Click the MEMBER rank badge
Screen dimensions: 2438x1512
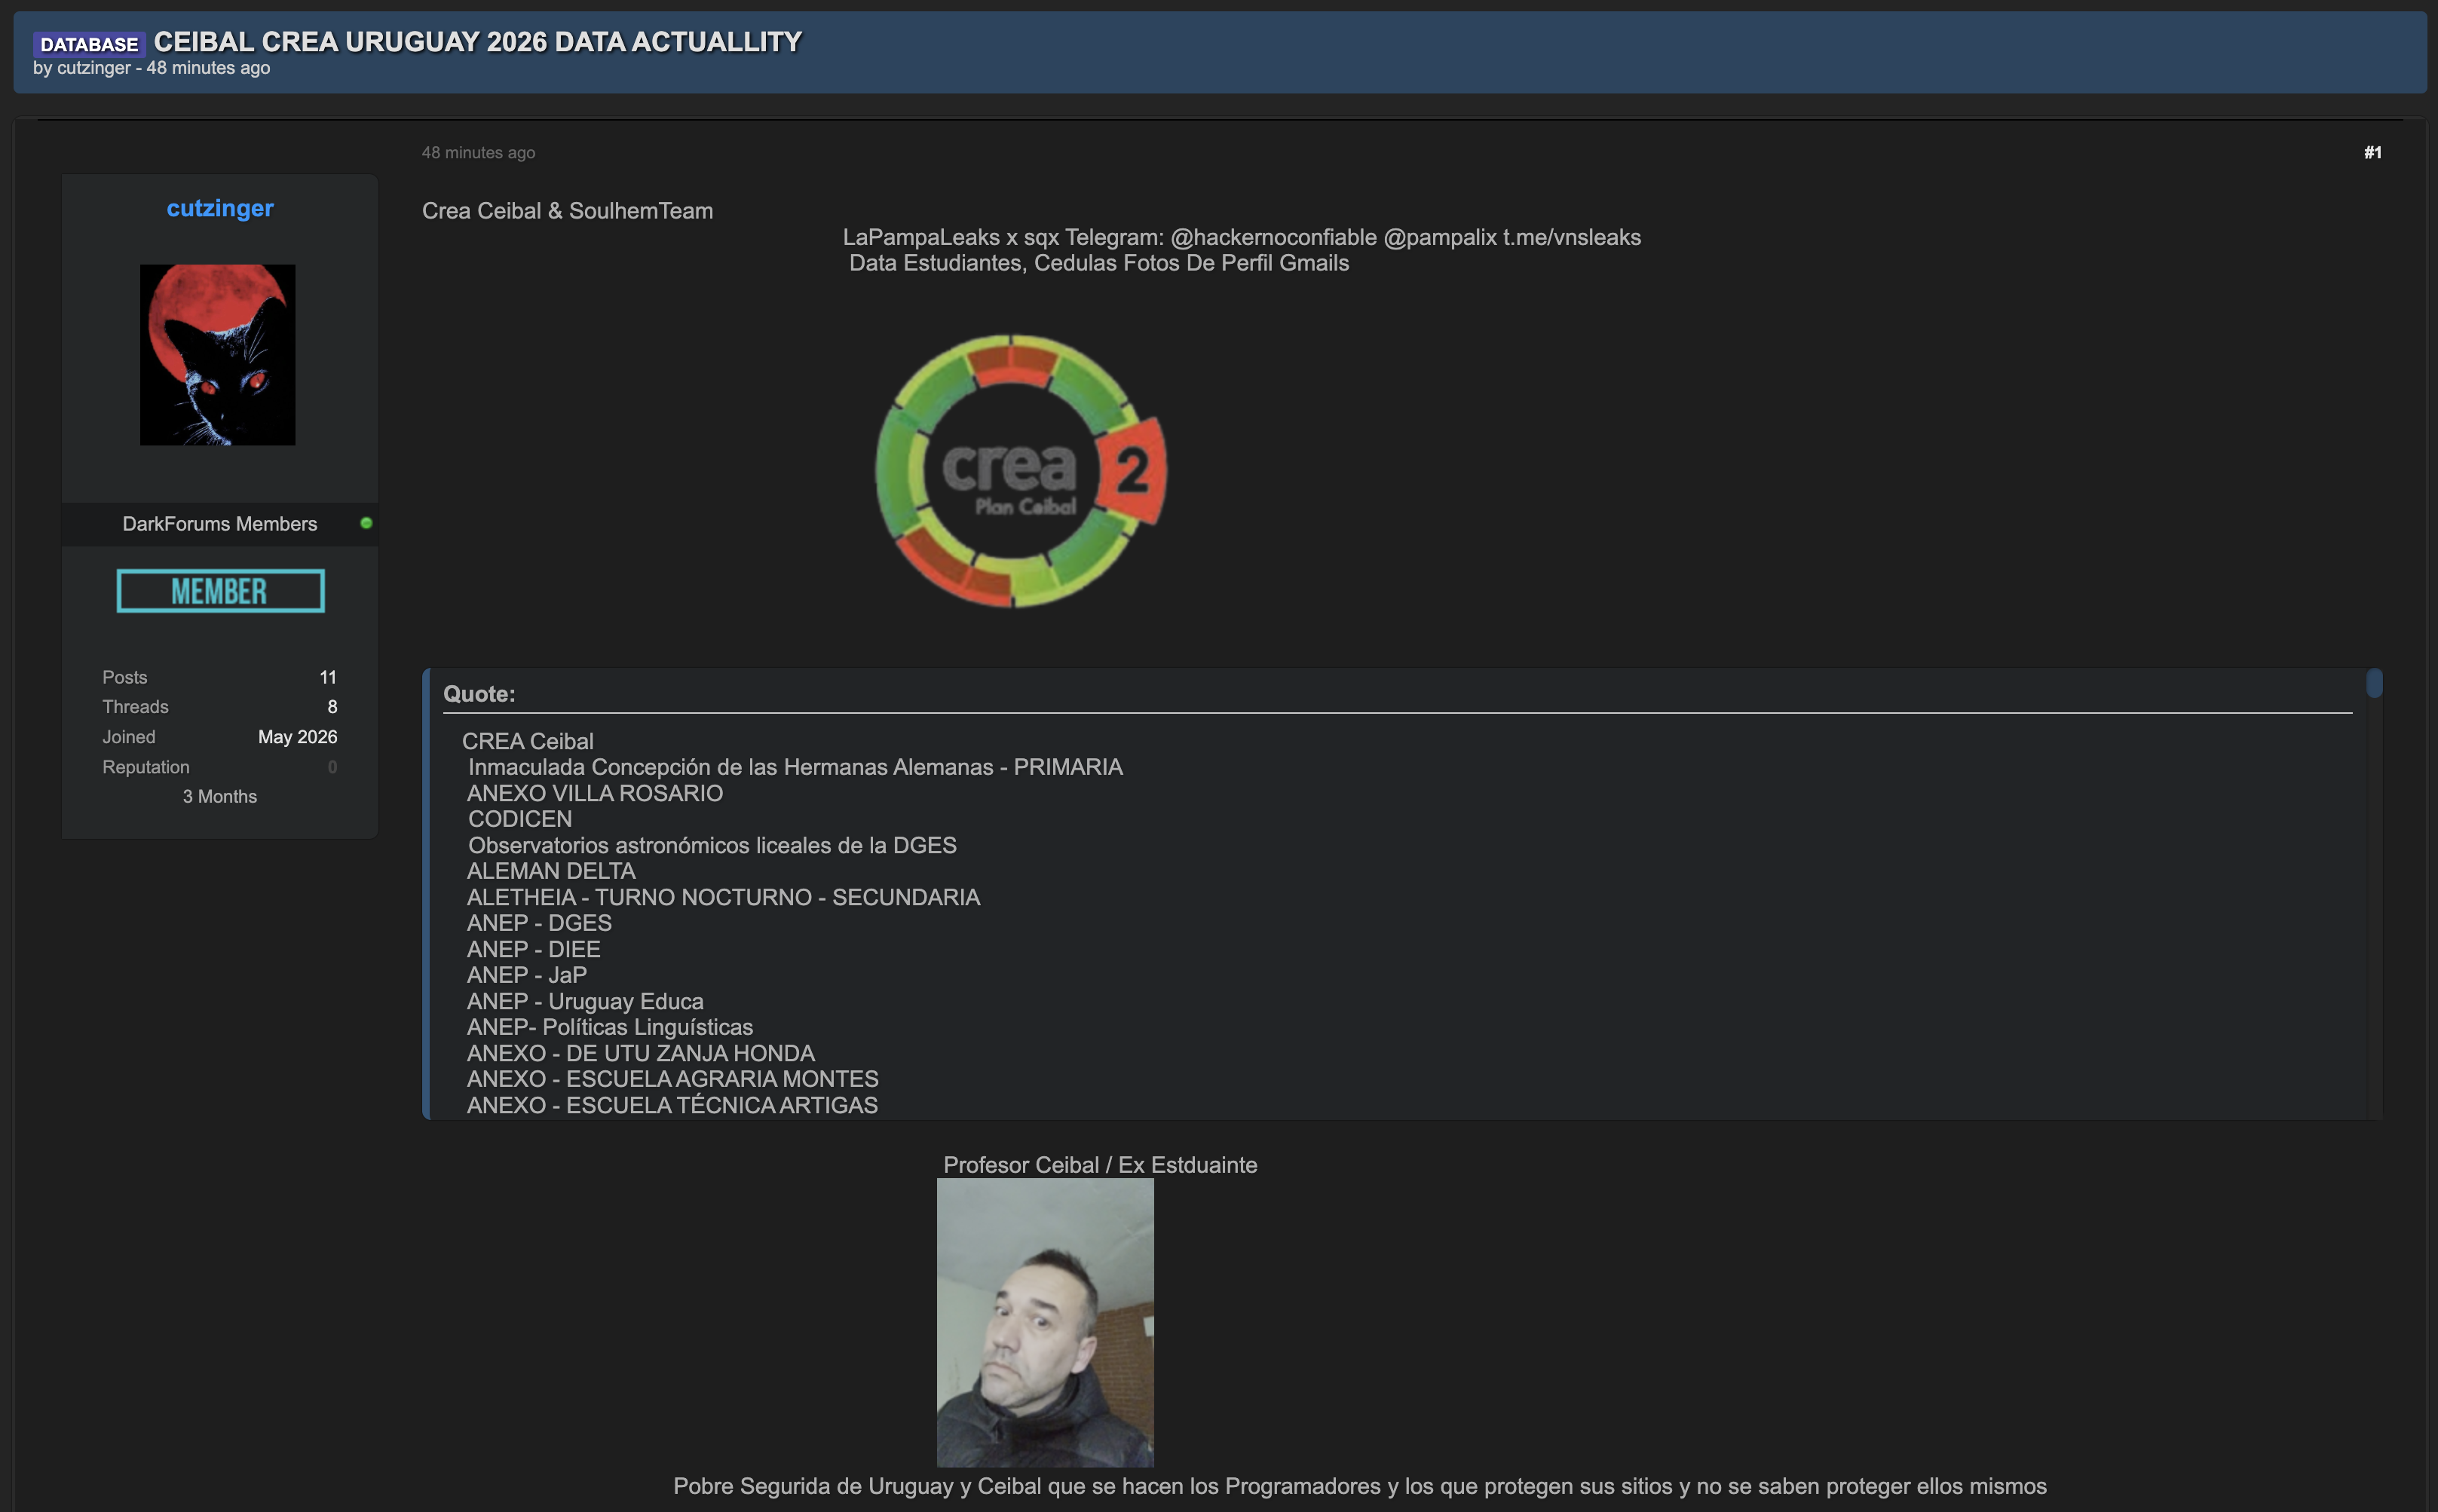coord(220,591)
